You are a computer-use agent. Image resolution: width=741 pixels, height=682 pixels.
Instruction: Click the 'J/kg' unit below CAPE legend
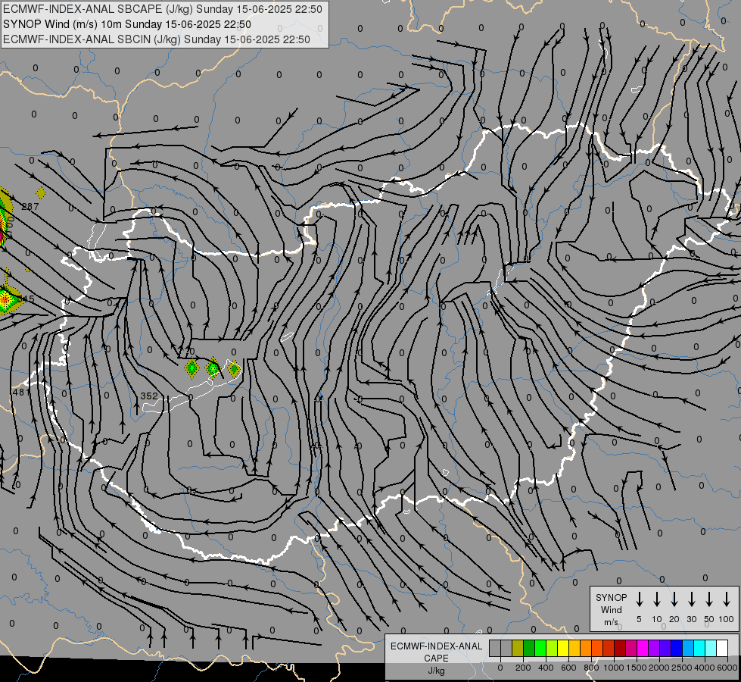click(436, 671)
